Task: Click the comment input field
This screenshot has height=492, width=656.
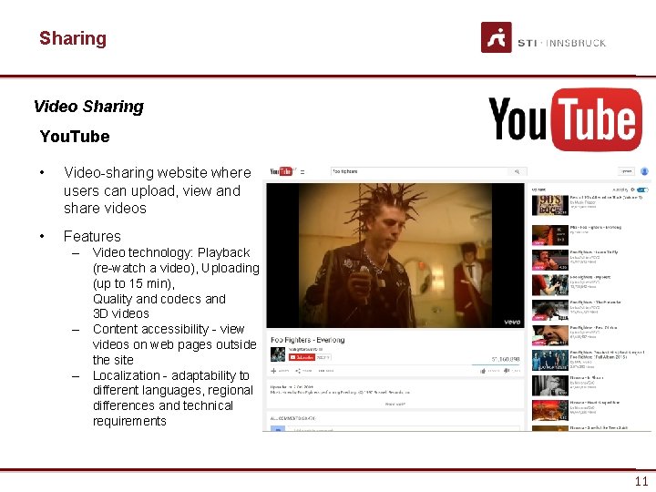Action: (x=404, y=429)
